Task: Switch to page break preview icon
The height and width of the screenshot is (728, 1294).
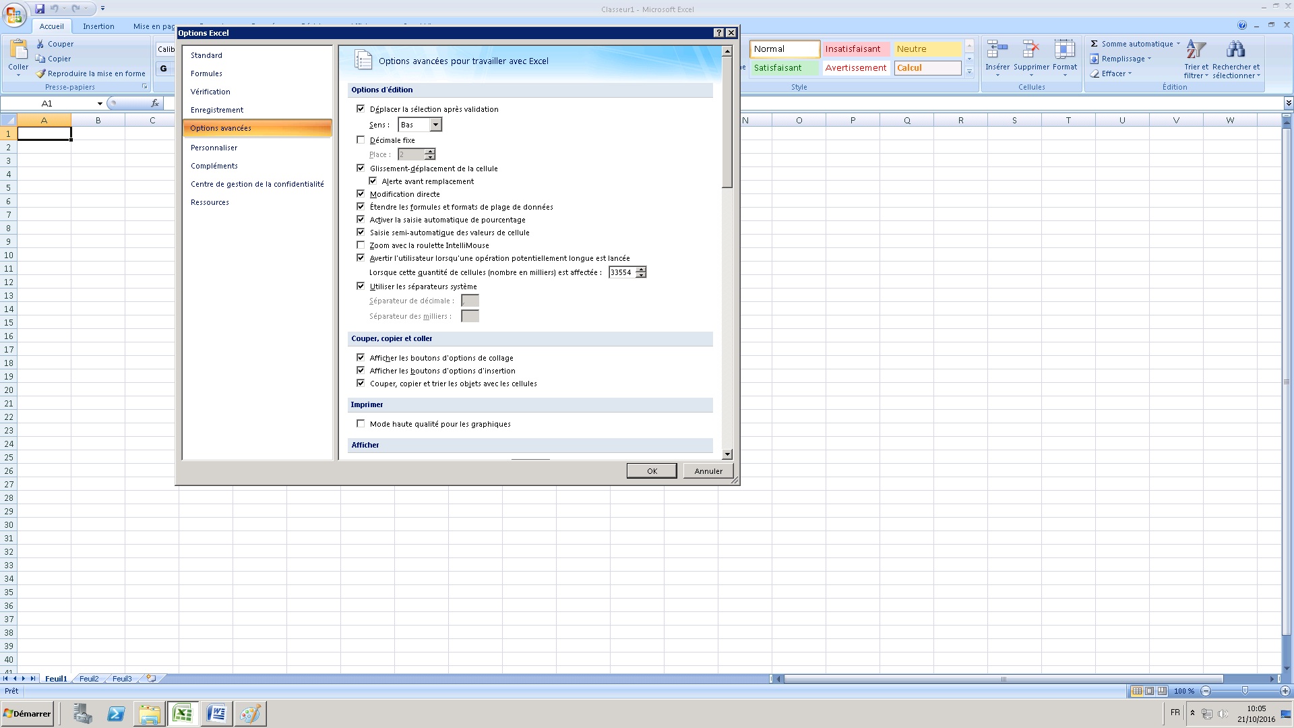Action: [x=1163, y=691]
